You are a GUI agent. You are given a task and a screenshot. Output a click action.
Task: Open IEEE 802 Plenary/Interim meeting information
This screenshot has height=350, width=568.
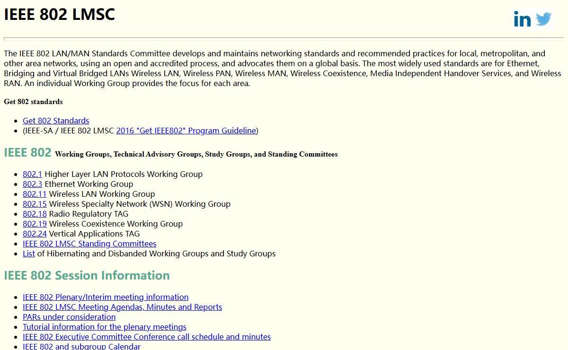click(106, 297)
